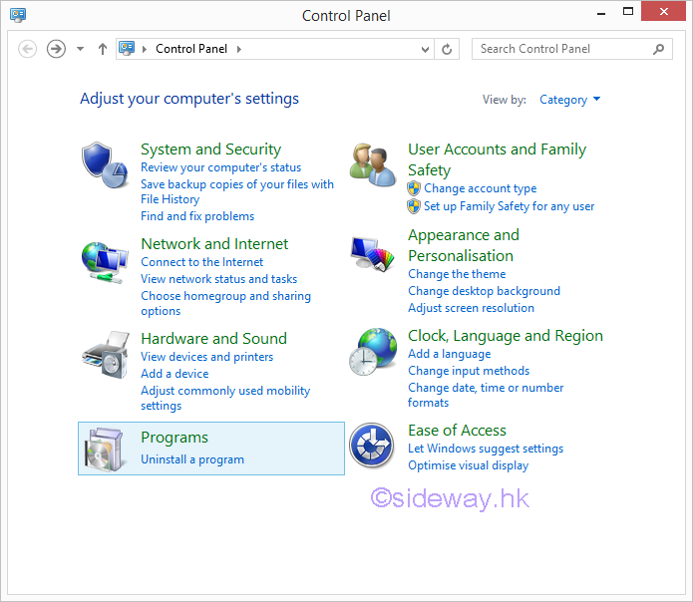This screenshot has width=693, height=602.
Task: Select Change desktop background link
Action: 484,291
